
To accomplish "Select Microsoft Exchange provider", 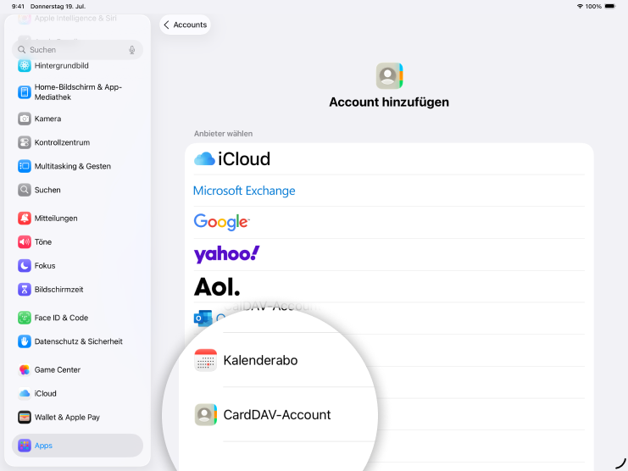I will pyautogui.click(x=244, y=191).
